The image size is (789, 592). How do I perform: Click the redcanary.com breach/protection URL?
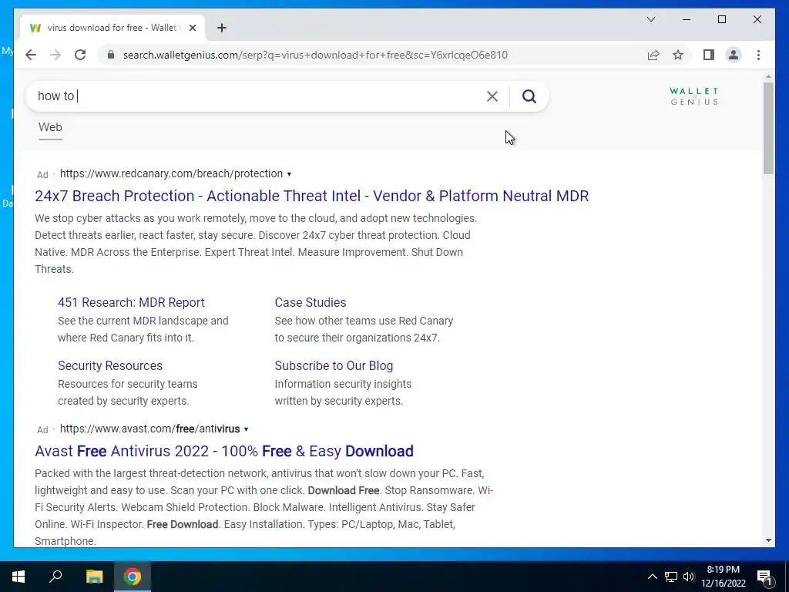point(171,173)
